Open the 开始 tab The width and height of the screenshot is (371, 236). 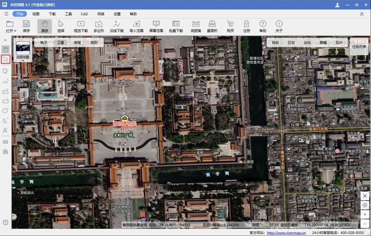[x=20, y=14]
